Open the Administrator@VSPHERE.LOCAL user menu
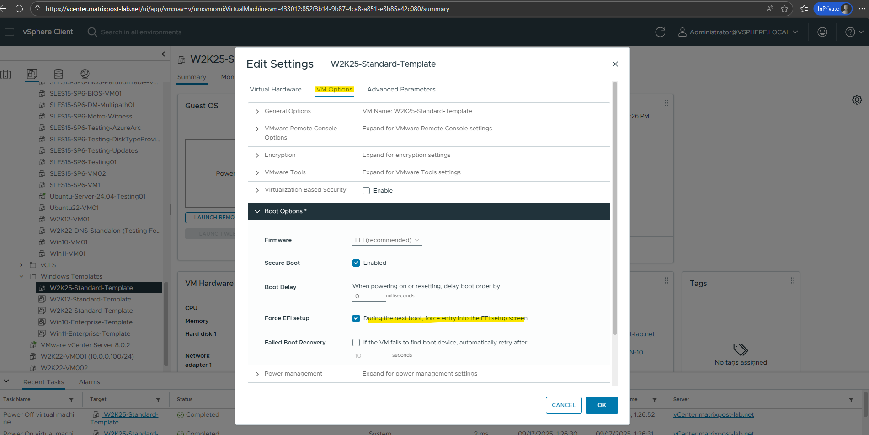869x435 pixels. tap(738, 32)
